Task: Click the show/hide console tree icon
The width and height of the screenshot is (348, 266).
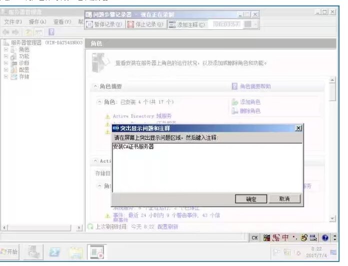Action: (39, 32)
